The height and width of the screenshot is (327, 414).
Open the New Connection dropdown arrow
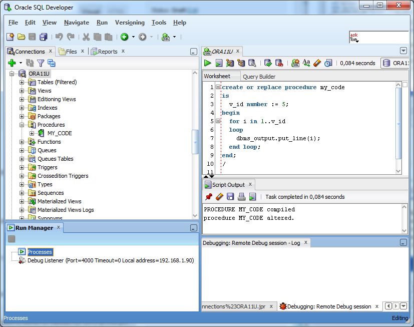[21, 63]
